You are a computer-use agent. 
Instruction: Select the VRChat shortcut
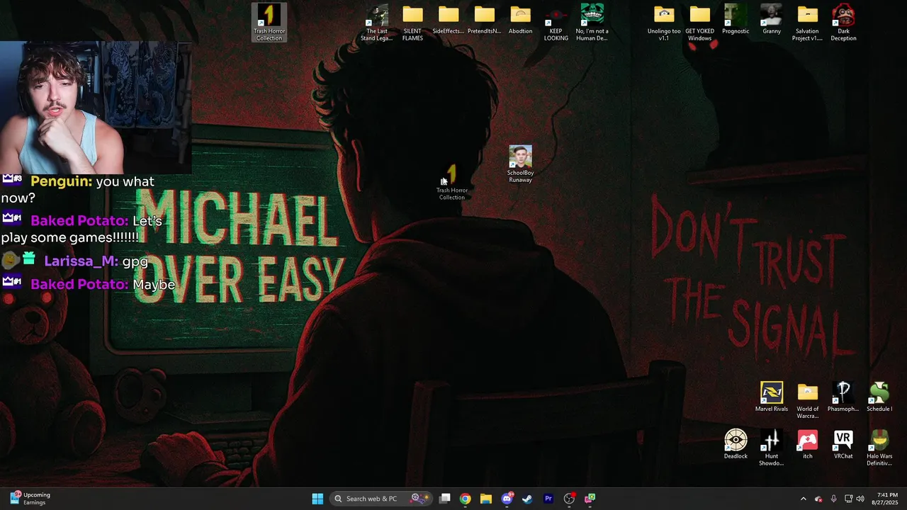[843, 444]
